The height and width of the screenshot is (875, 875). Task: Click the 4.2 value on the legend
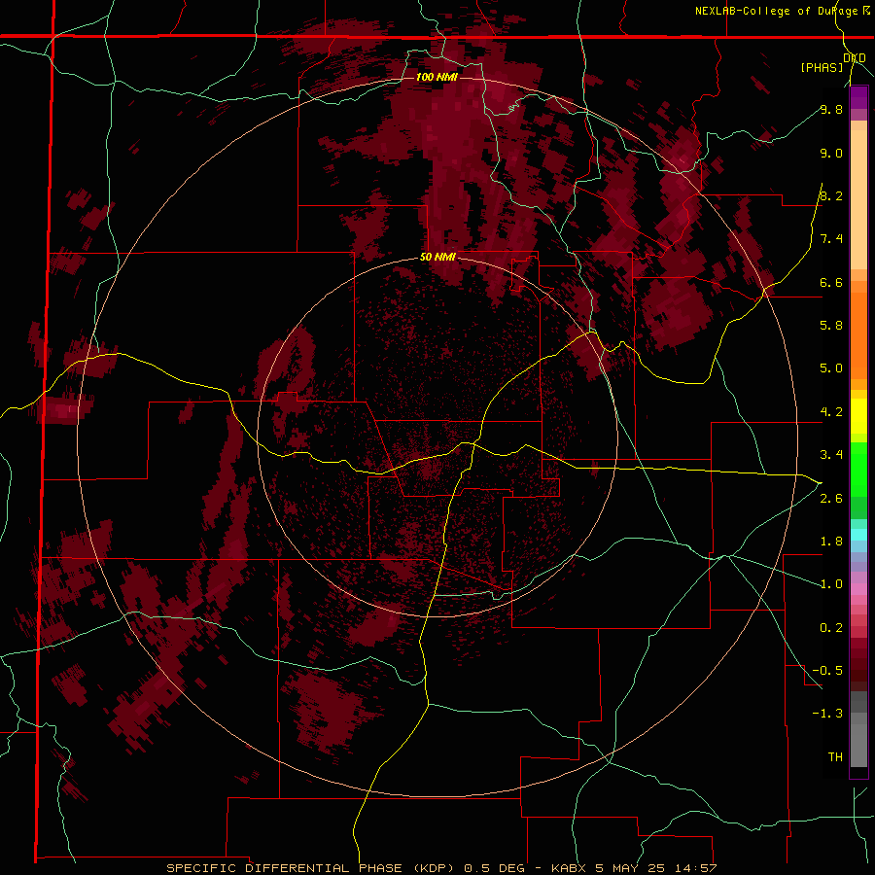831,411
